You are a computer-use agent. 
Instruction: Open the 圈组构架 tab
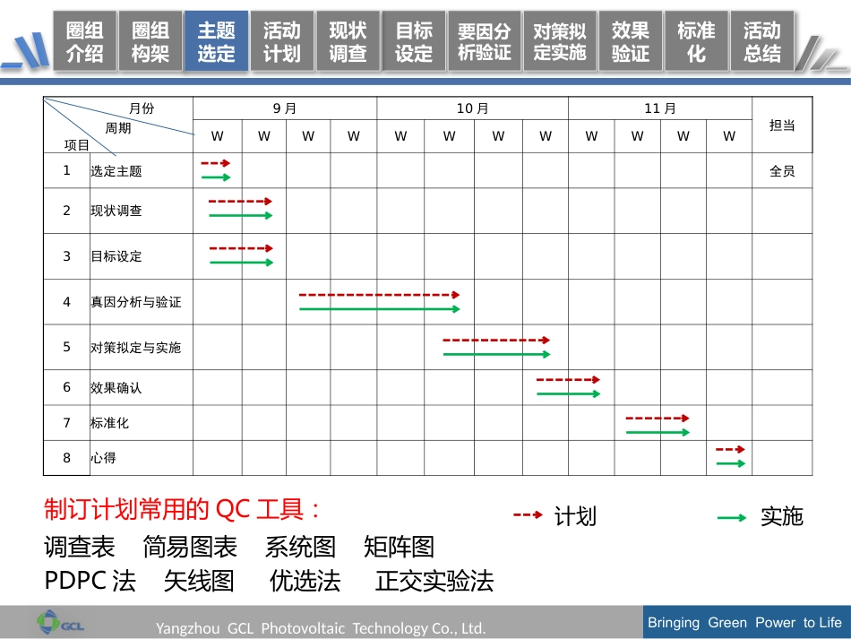point(150,41)
